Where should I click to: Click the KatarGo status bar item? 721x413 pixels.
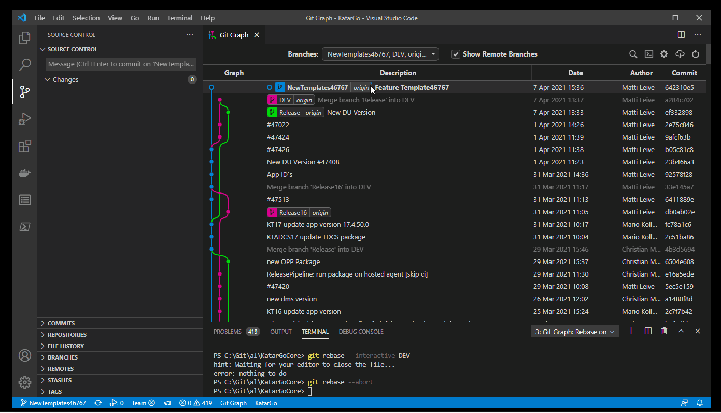point(266,403)
